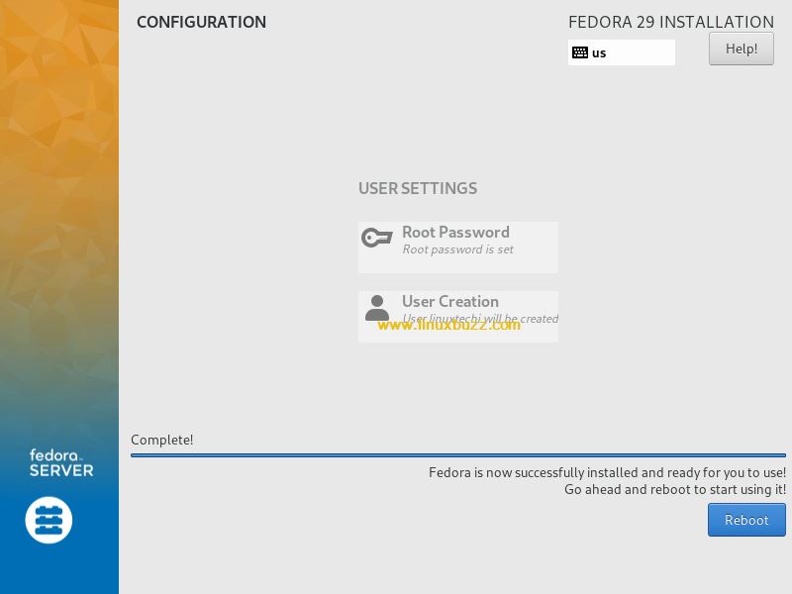Open the Help! button

pos(741,49)
